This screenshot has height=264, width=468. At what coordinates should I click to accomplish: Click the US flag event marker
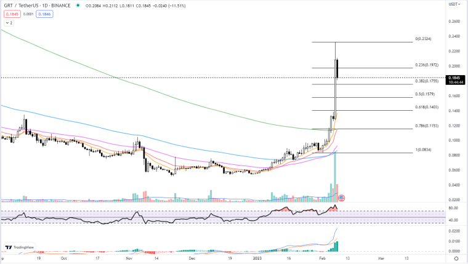coord(342,198)
